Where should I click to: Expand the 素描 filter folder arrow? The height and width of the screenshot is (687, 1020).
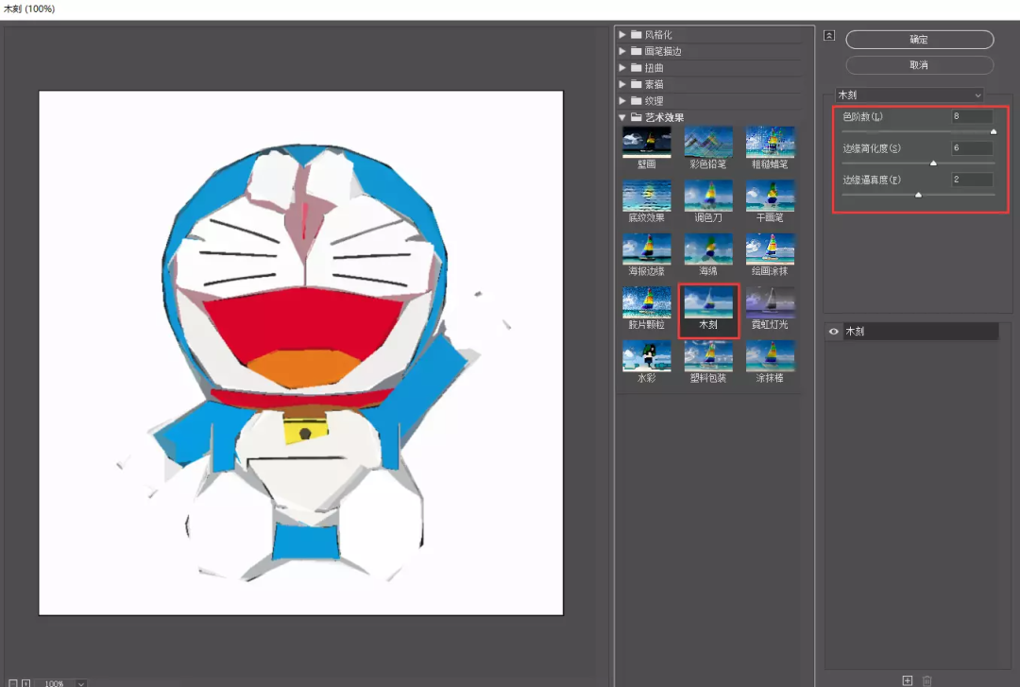pos(622,84)
